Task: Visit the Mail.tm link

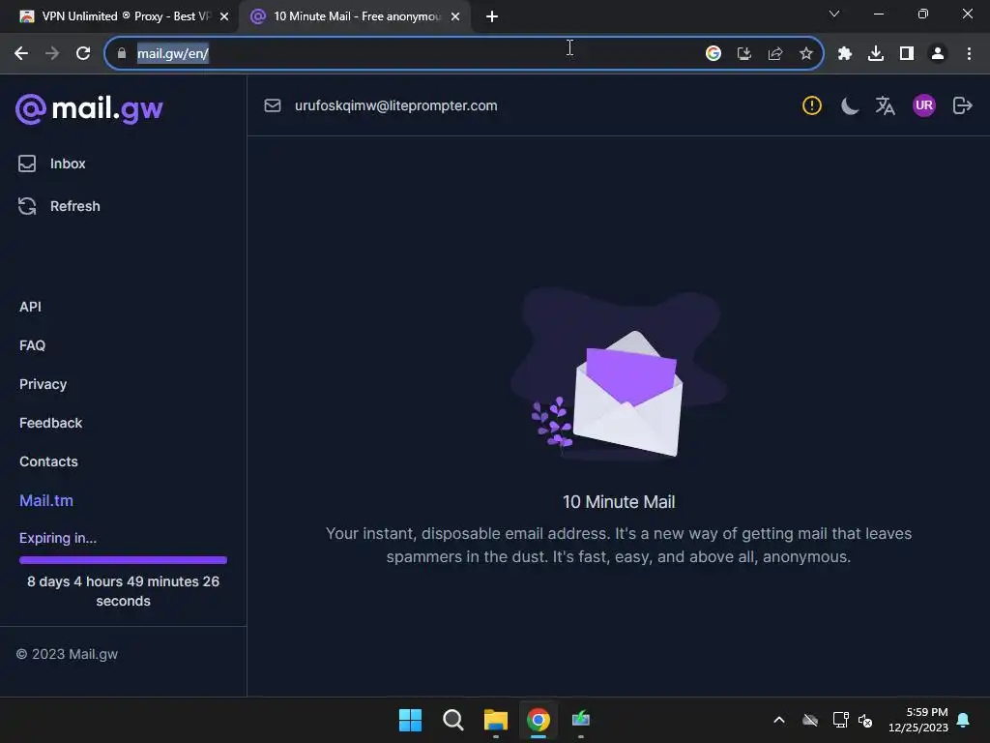Action: point(46,500)
